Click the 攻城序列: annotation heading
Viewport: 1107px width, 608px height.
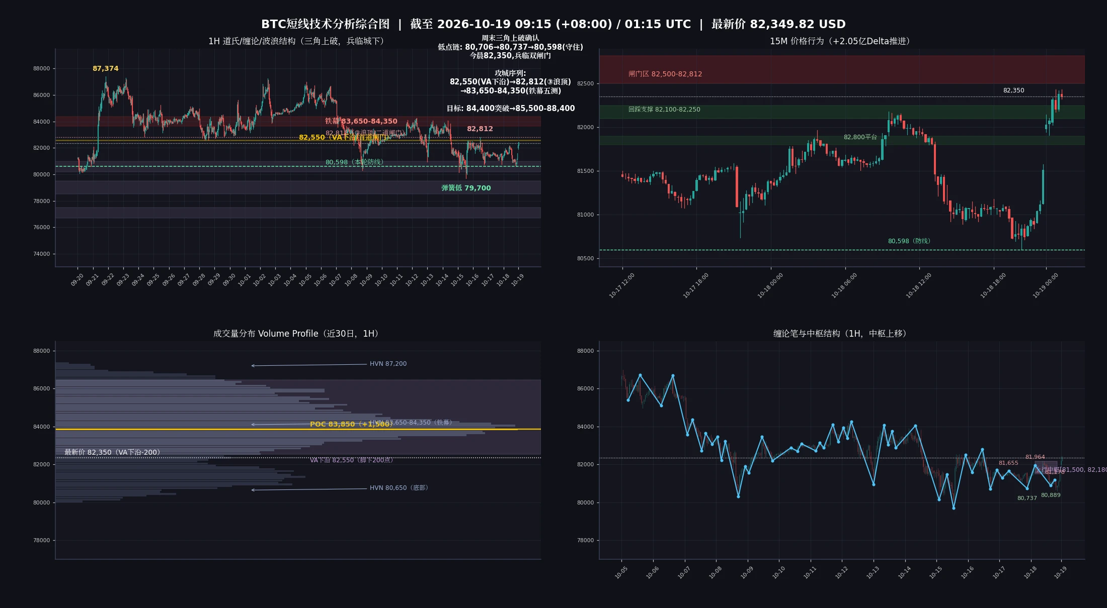tap(510, 73)
